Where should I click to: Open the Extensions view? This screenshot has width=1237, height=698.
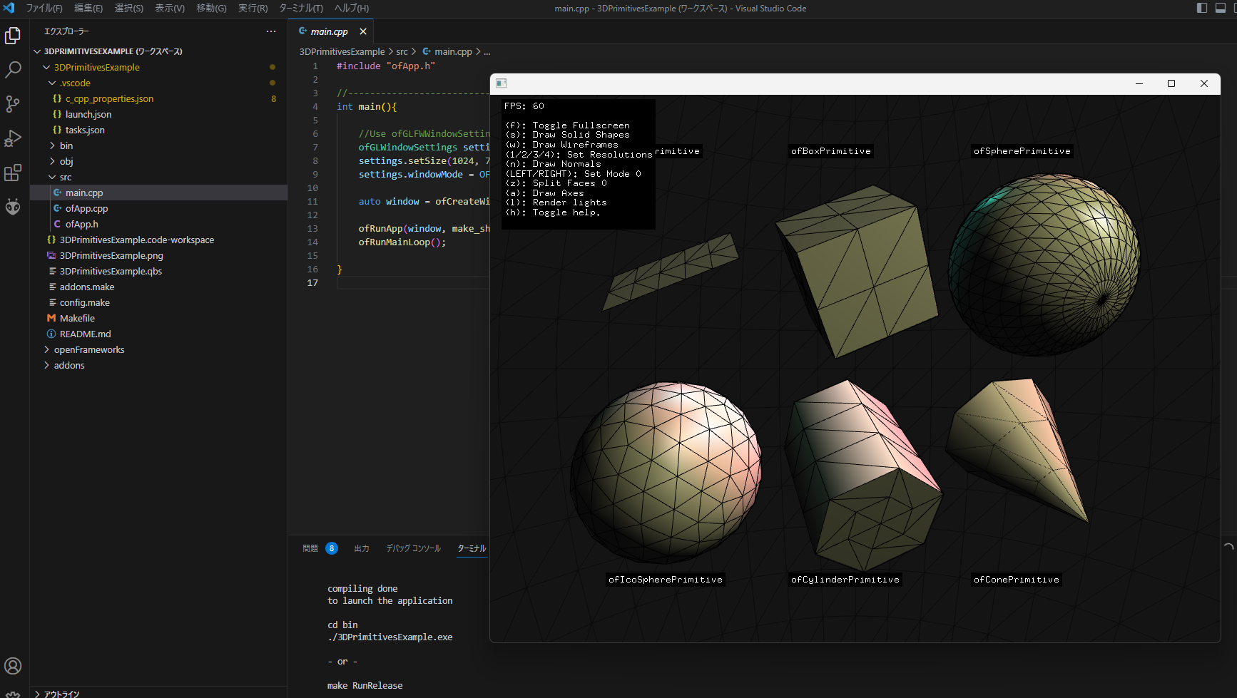coord(12,172)
